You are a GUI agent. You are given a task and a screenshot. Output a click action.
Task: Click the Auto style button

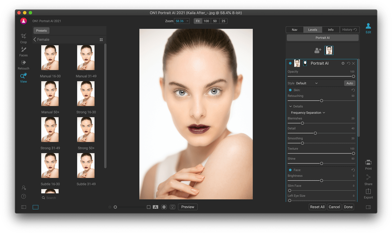click(x=349, y=83)
